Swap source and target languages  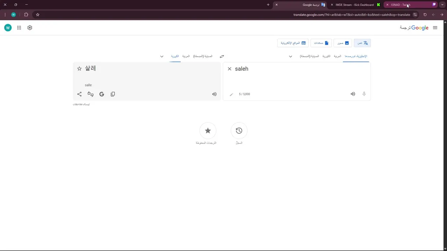click(222, 56)
